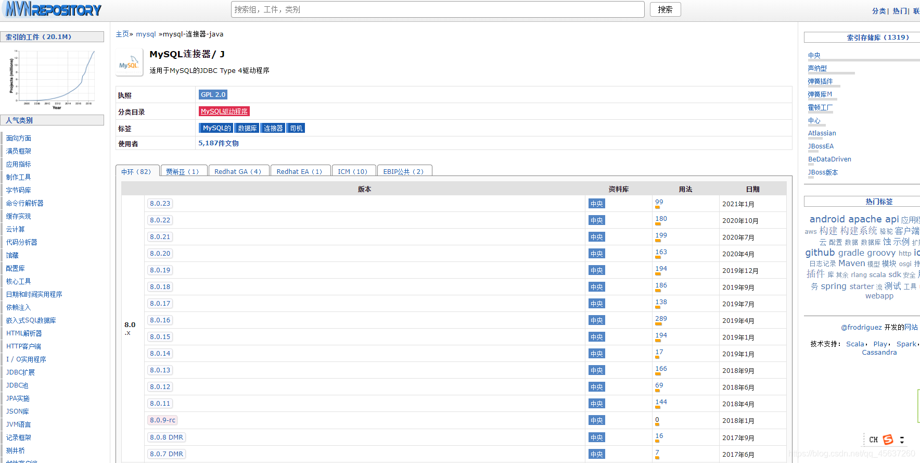Click 中央 repository badge for version 8.0.23
This screenshot has height=463, width=920.
click(x=597, y=204)
